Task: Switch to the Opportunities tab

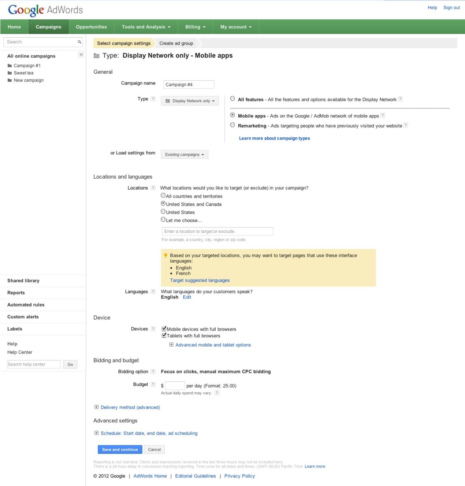Action: pyautogui.click(x=91, y=27)
